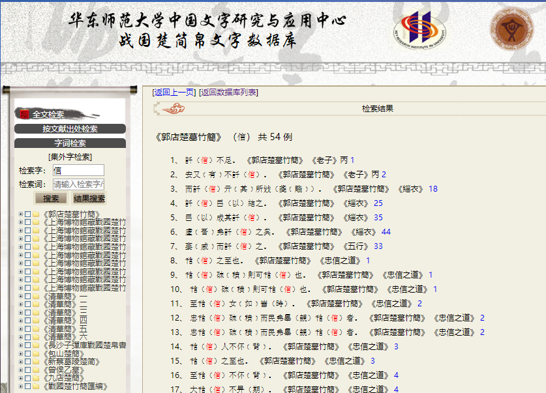
Task: Open the 字词检索 menu bar
Action: 70,143
